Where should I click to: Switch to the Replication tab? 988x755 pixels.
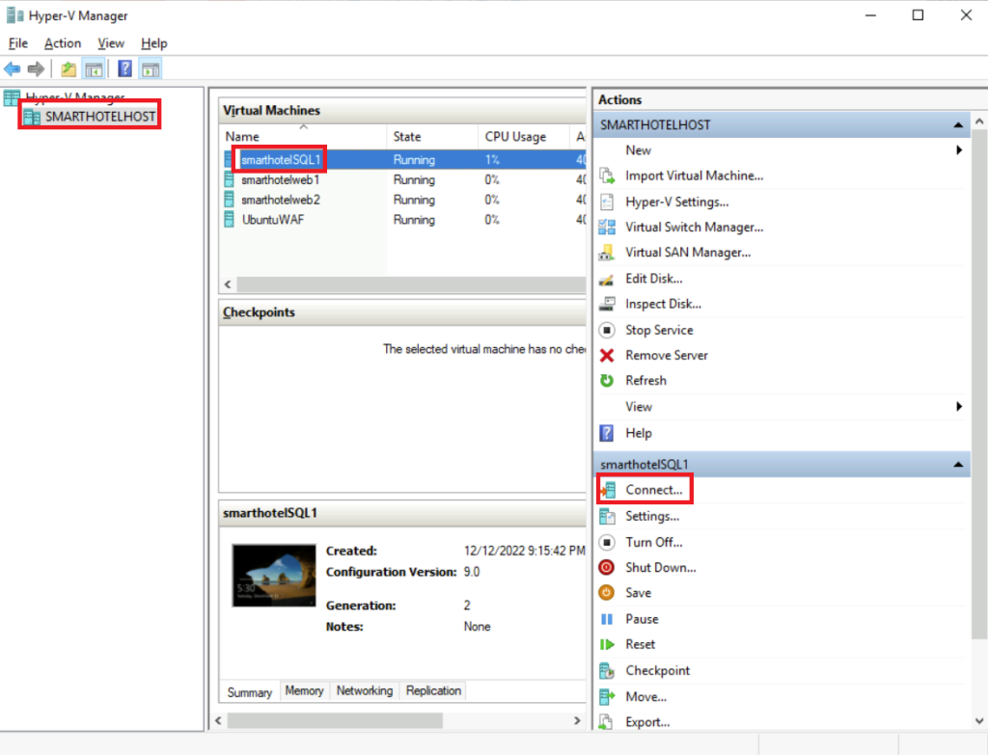[433, 690]
